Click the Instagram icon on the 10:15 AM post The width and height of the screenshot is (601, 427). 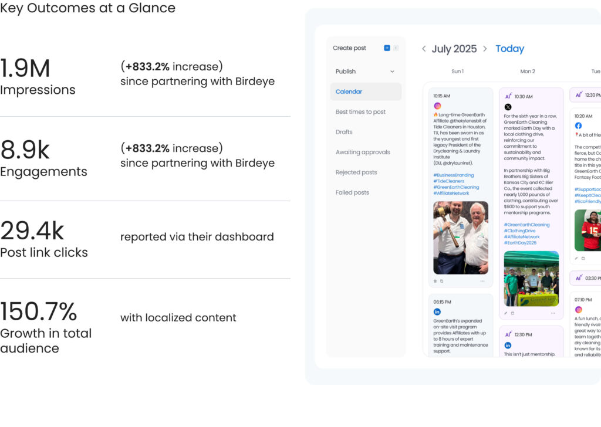pyautogui.click(x=437, y=106)
